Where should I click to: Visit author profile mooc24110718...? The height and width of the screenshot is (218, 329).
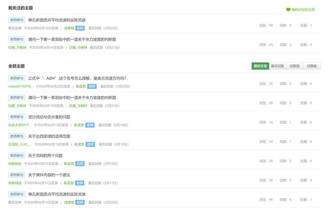pos(21,87)
